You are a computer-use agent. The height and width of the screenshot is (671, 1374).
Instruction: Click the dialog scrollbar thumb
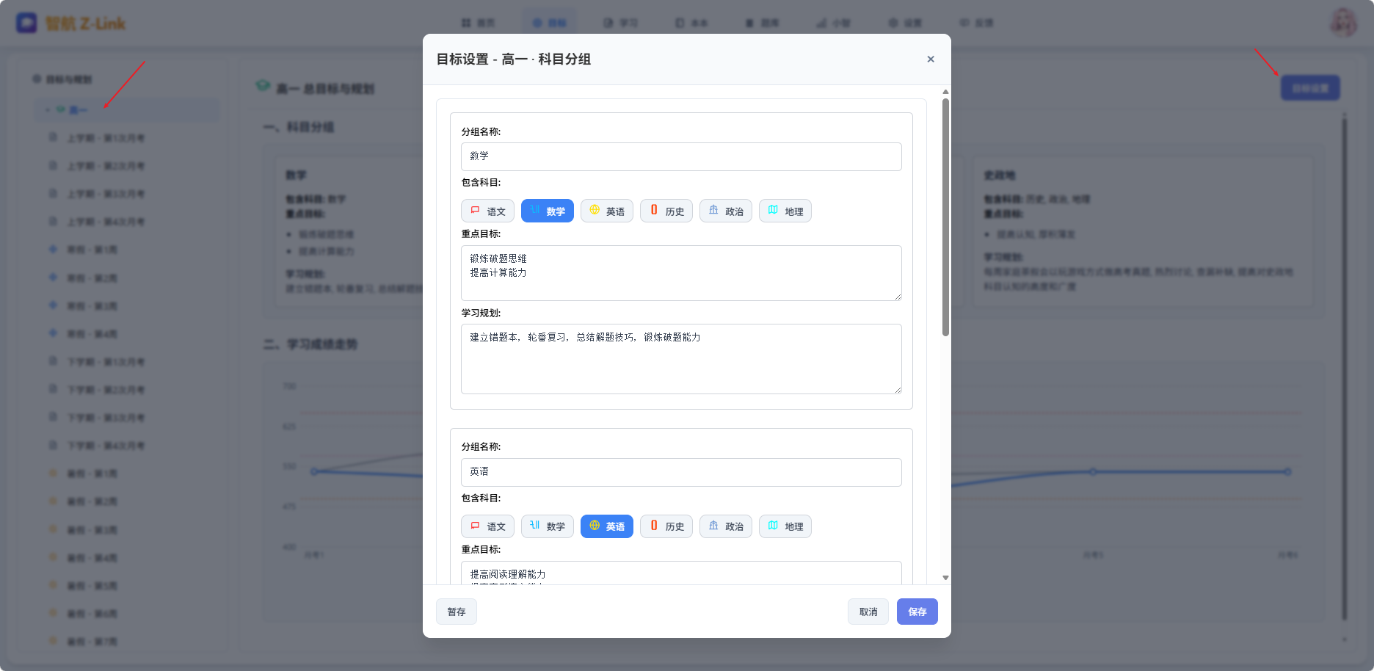point(945,217)
